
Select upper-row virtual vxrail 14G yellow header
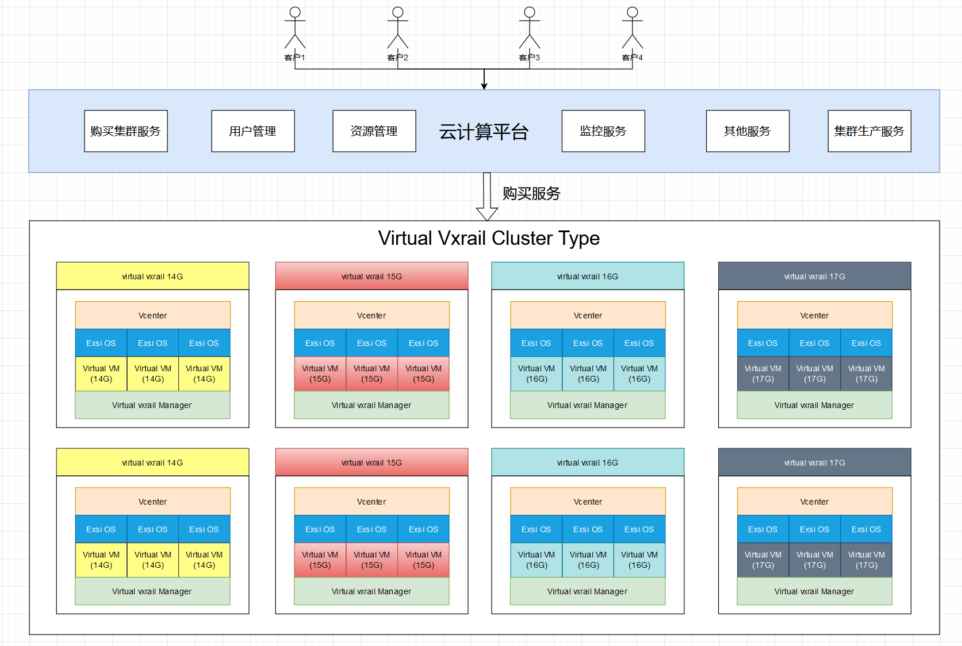[152, 276]
